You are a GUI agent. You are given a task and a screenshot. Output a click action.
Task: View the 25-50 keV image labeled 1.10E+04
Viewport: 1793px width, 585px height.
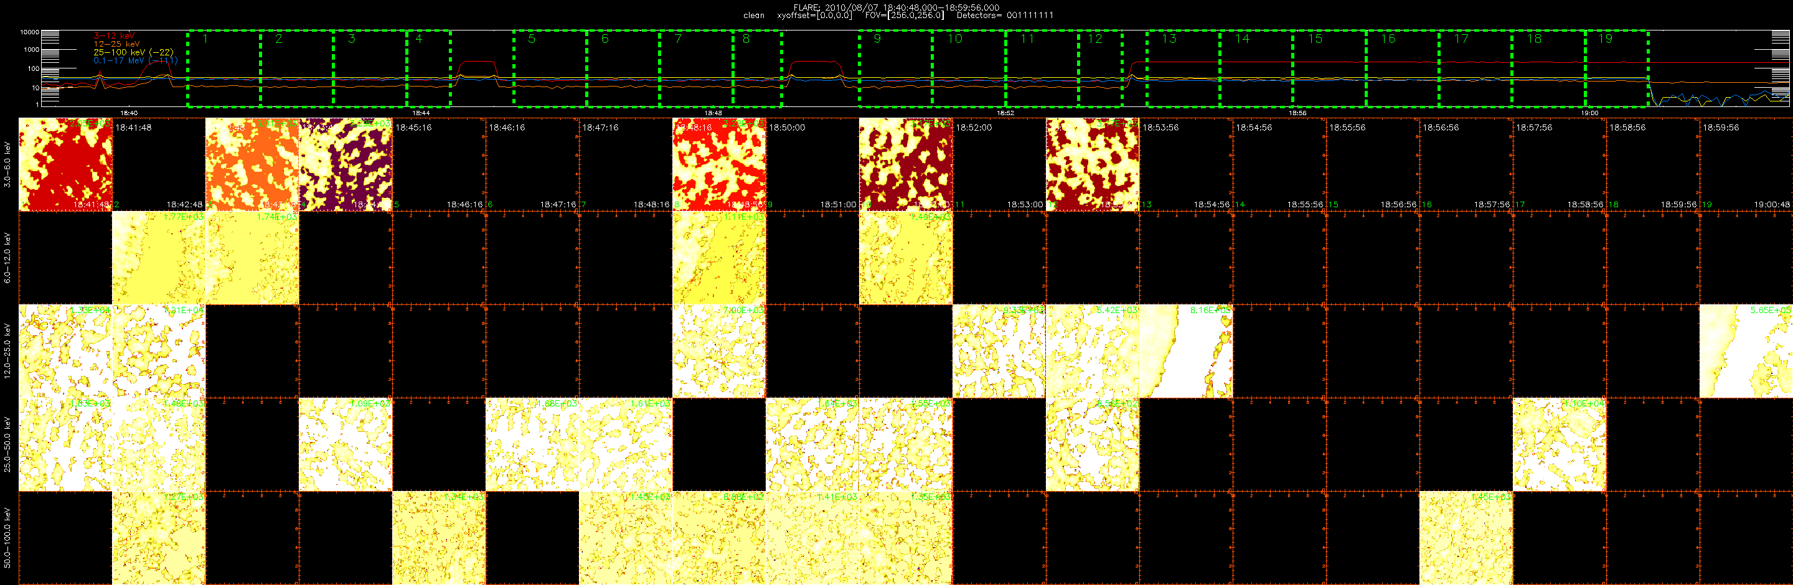pyautogui.click(x=1559, y=444)
